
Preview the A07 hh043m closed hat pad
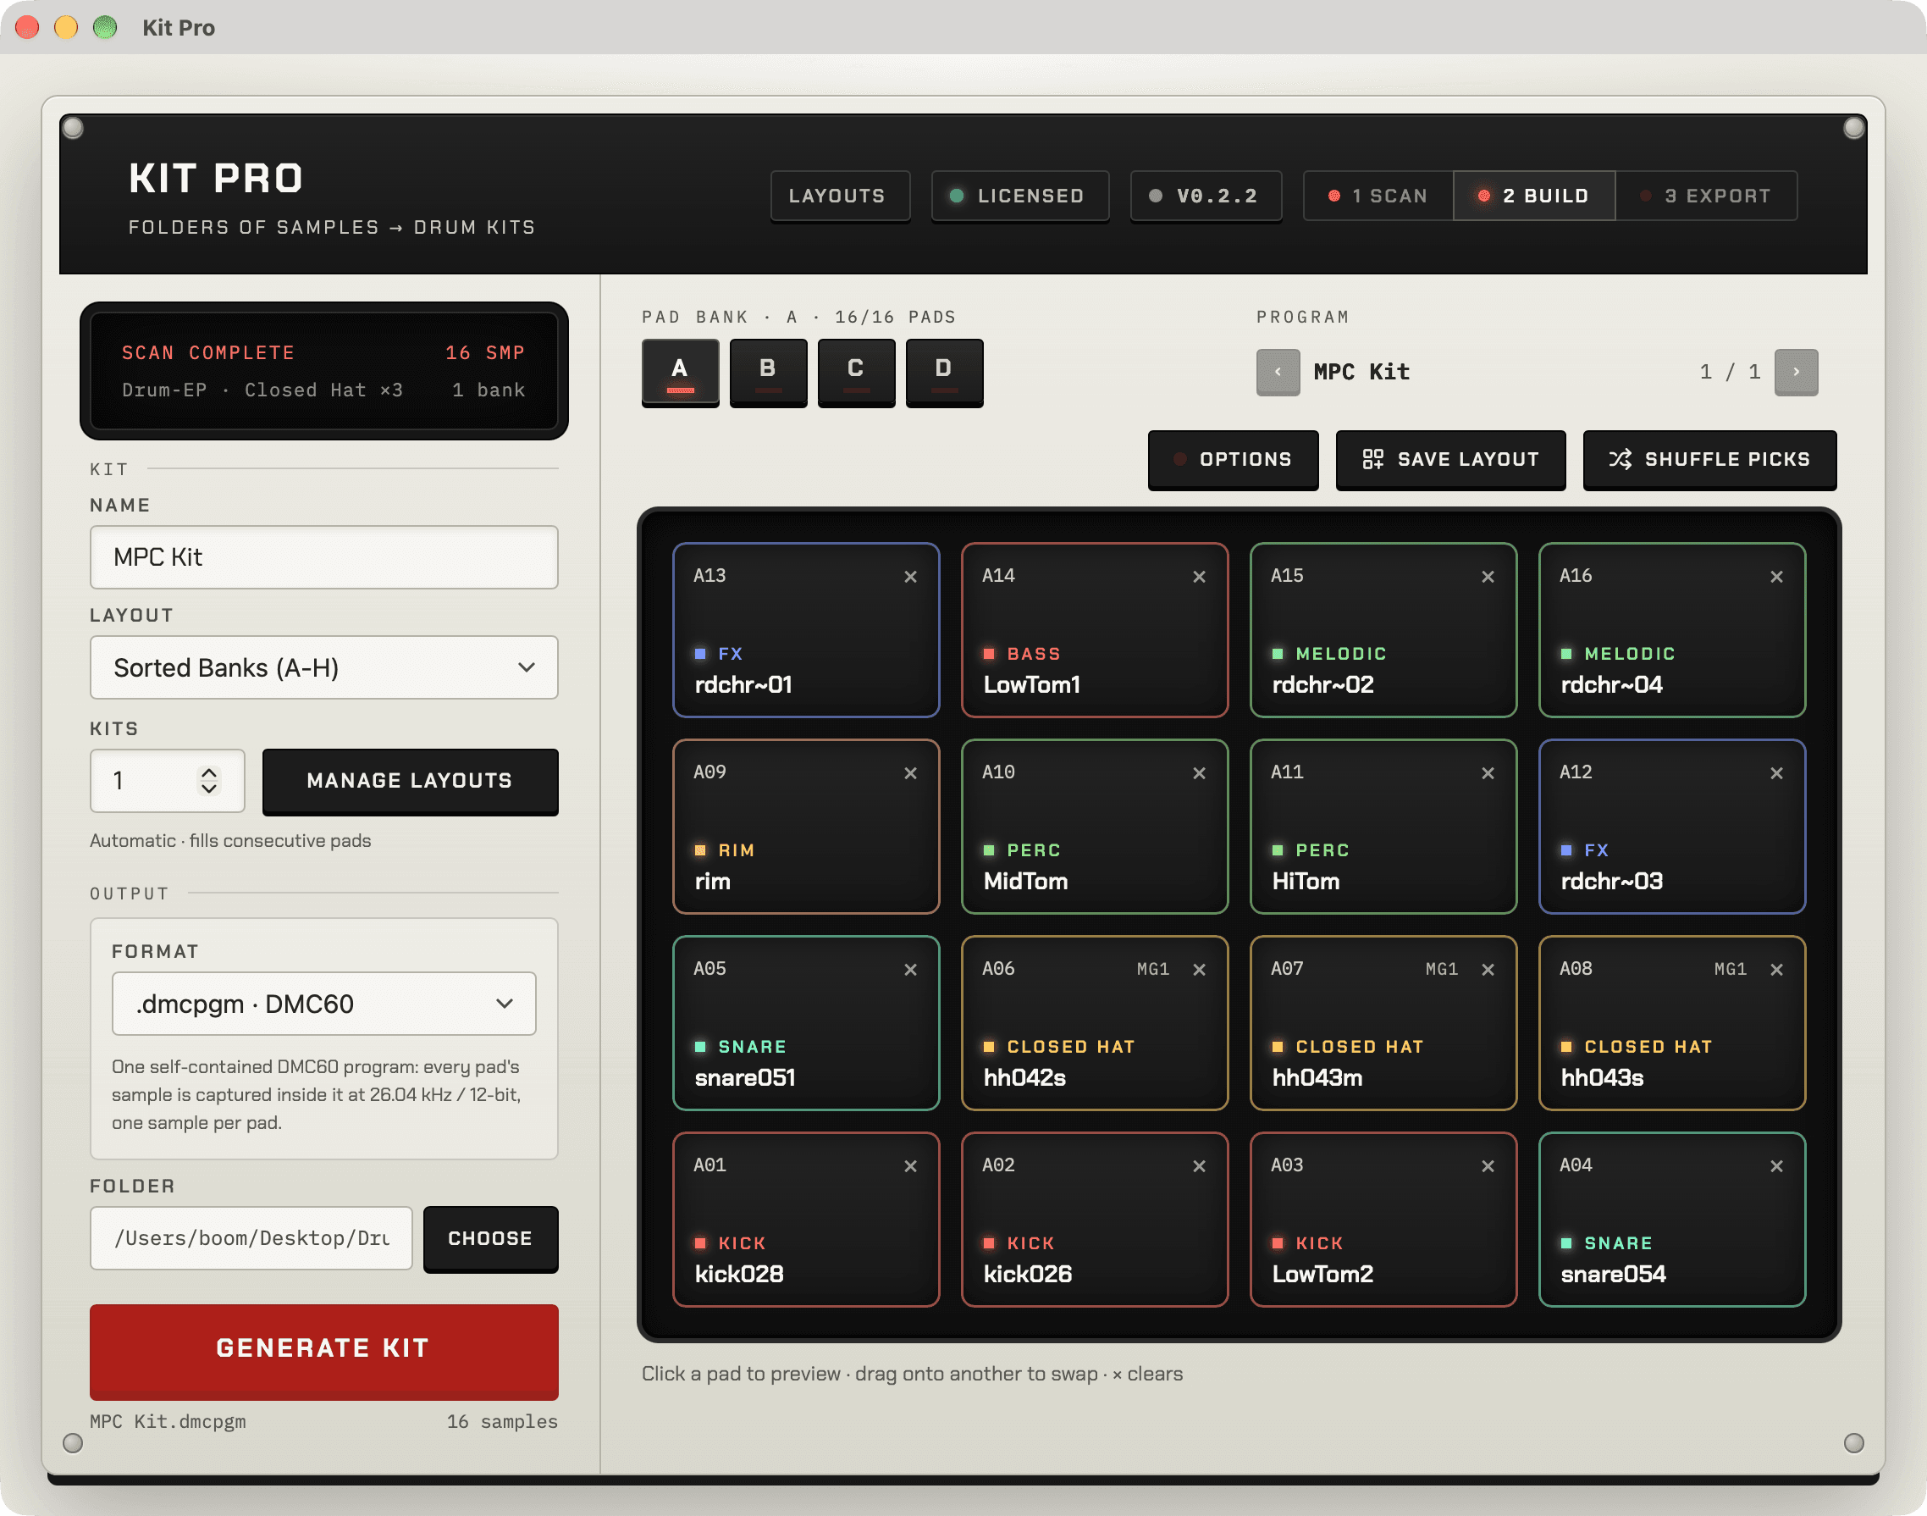point(1383,1022)
